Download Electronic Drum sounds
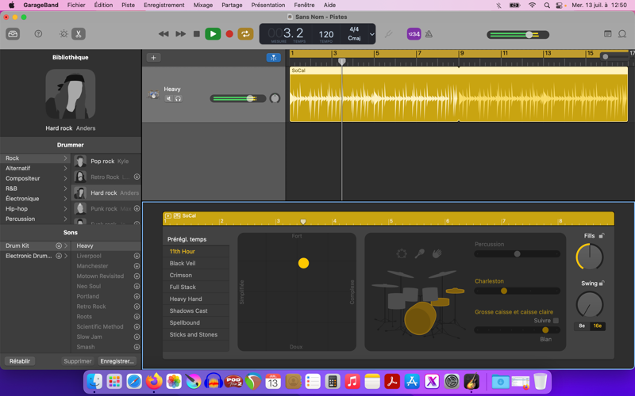Image resolution: width=635 pixels, height=396 pixels. 59,256
